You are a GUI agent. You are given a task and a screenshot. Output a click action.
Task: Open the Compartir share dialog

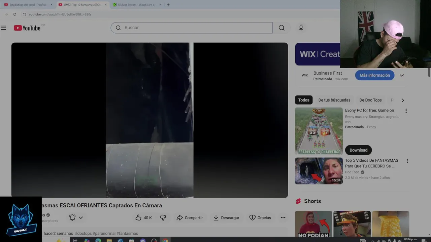click(190, 218)
